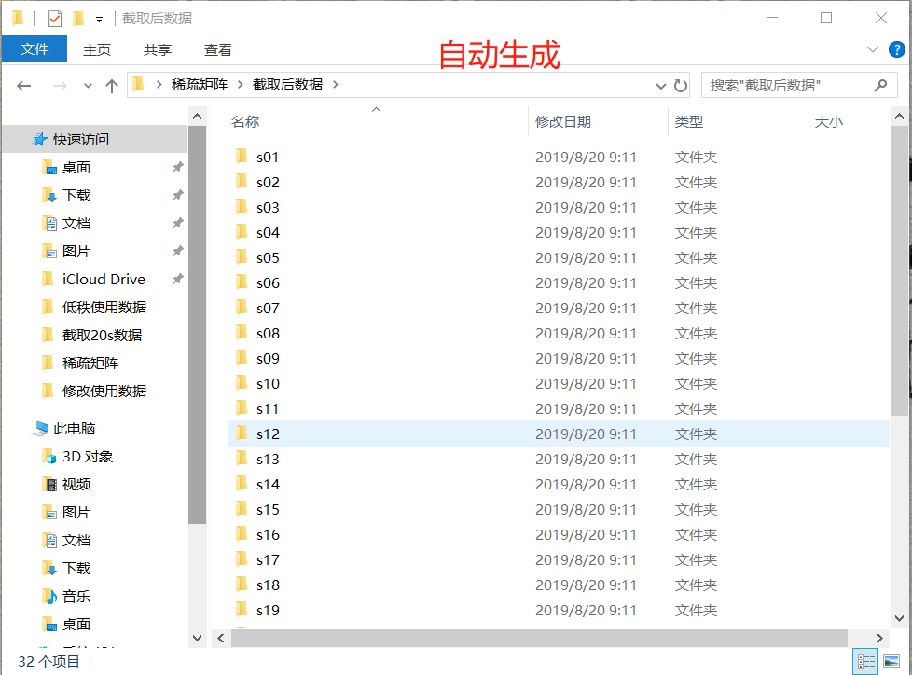Image resolution: width=912 pixels, height=675 pixels.
Task: Sort files by 修改日期
Action: point(566,121)
